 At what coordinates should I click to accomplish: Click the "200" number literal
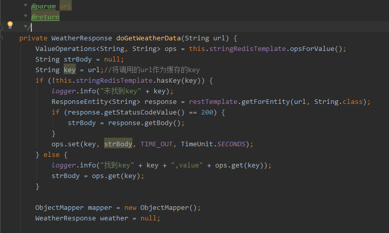coord(207,112)
